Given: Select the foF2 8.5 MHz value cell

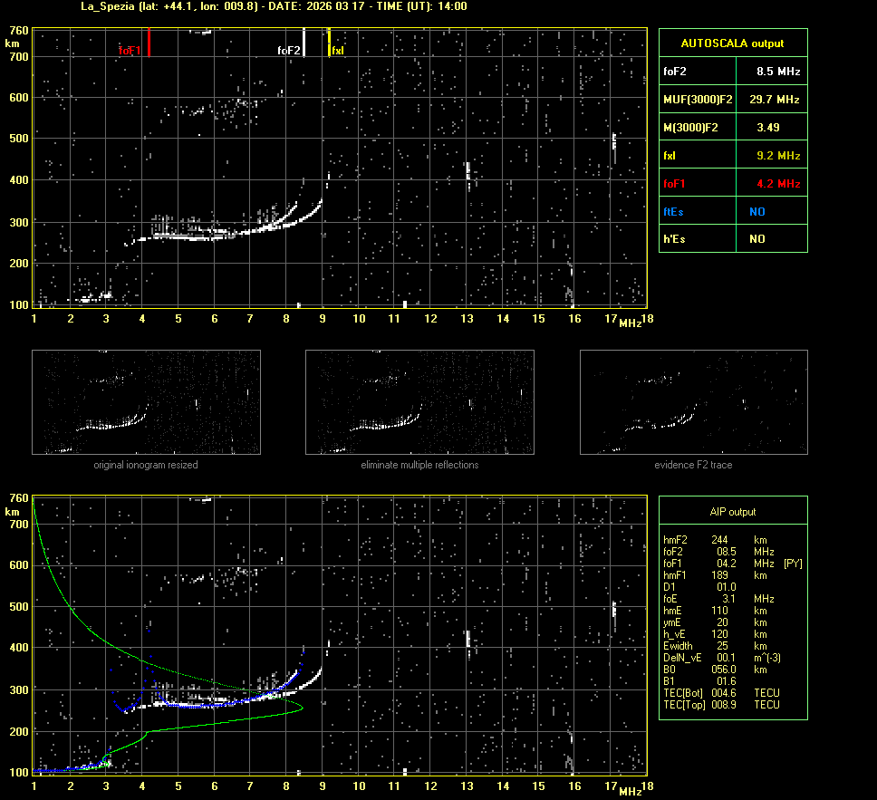Looking at the screenshot, I should pyautogui.click(x=777, y=71).
